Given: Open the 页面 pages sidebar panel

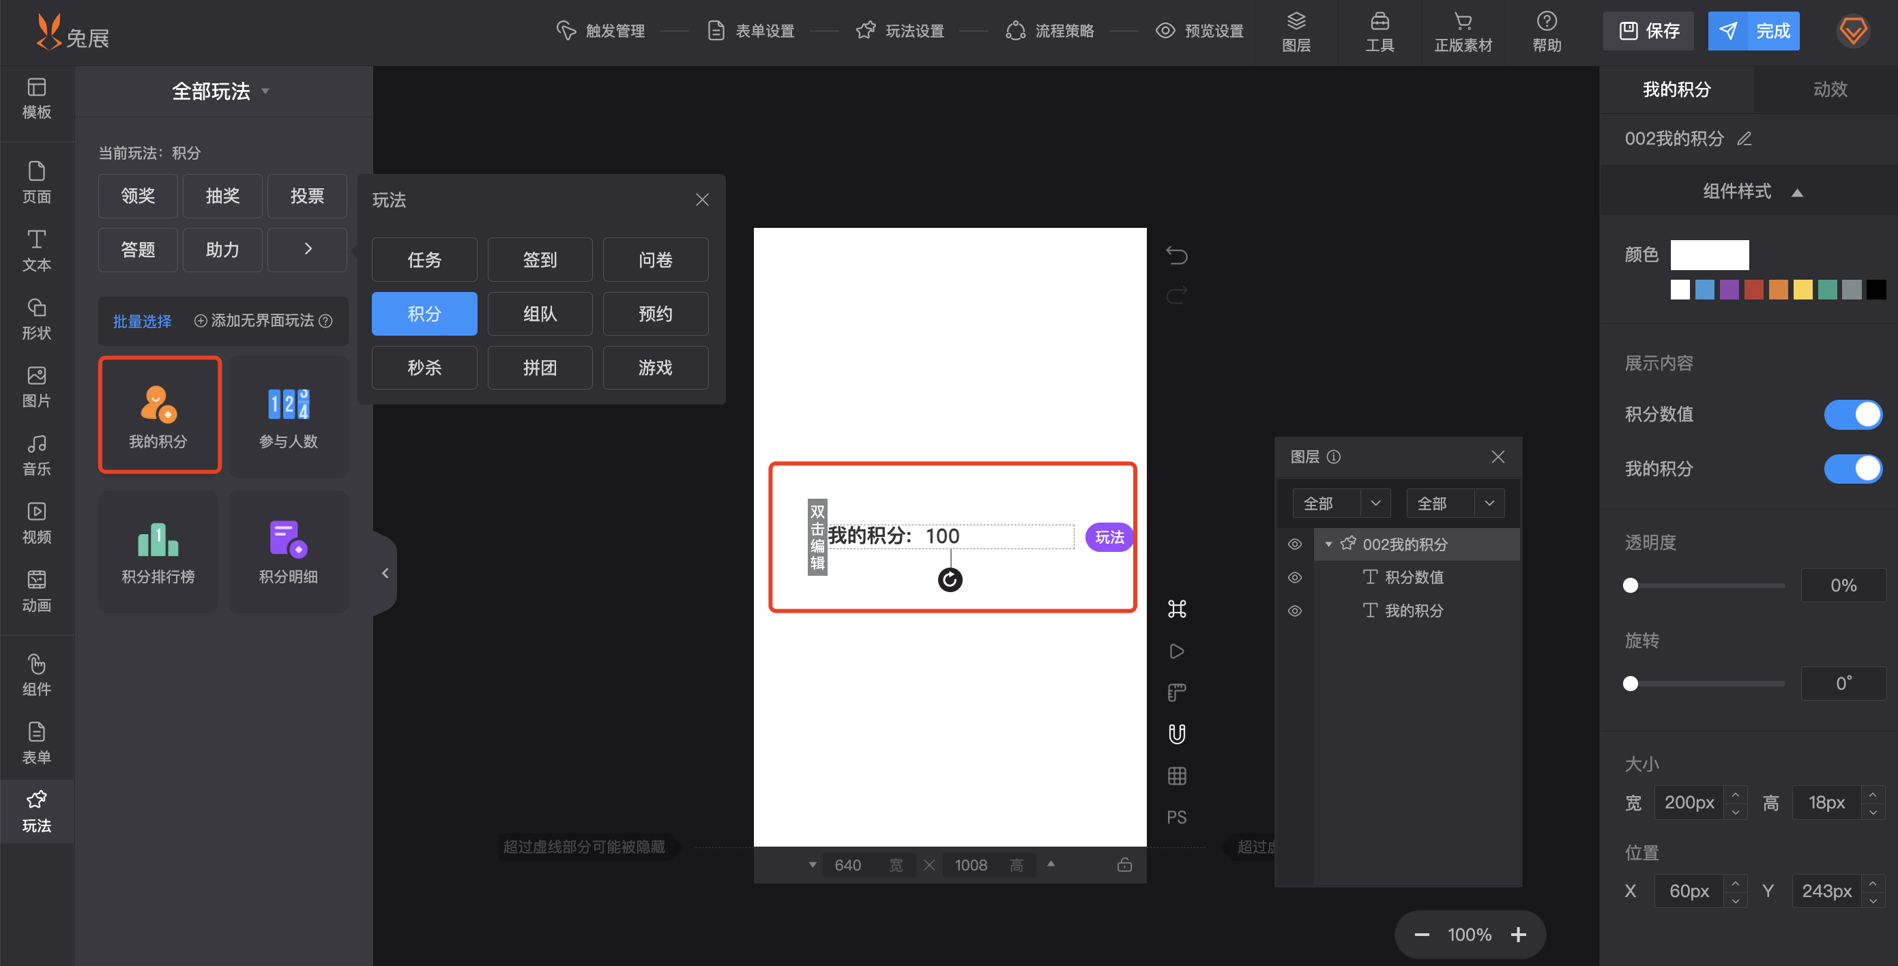Looking at the screenshot, I should 36,183.
